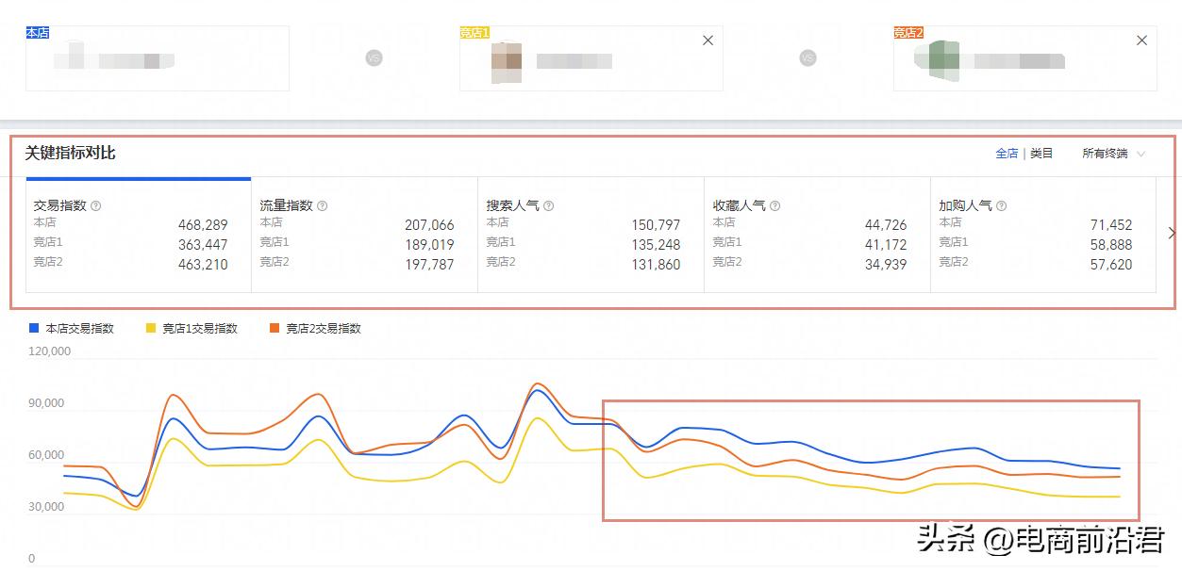
Task: Switch to 全店 scope
Action: point(1007,154)
